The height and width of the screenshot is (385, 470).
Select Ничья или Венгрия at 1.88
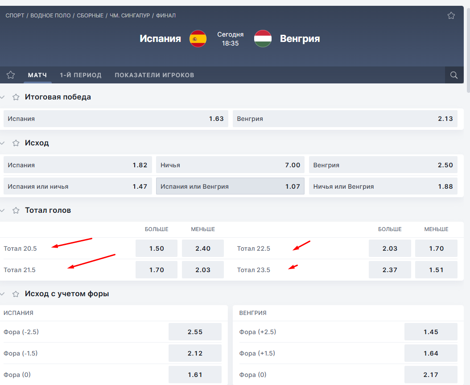(x=383, y=186)
